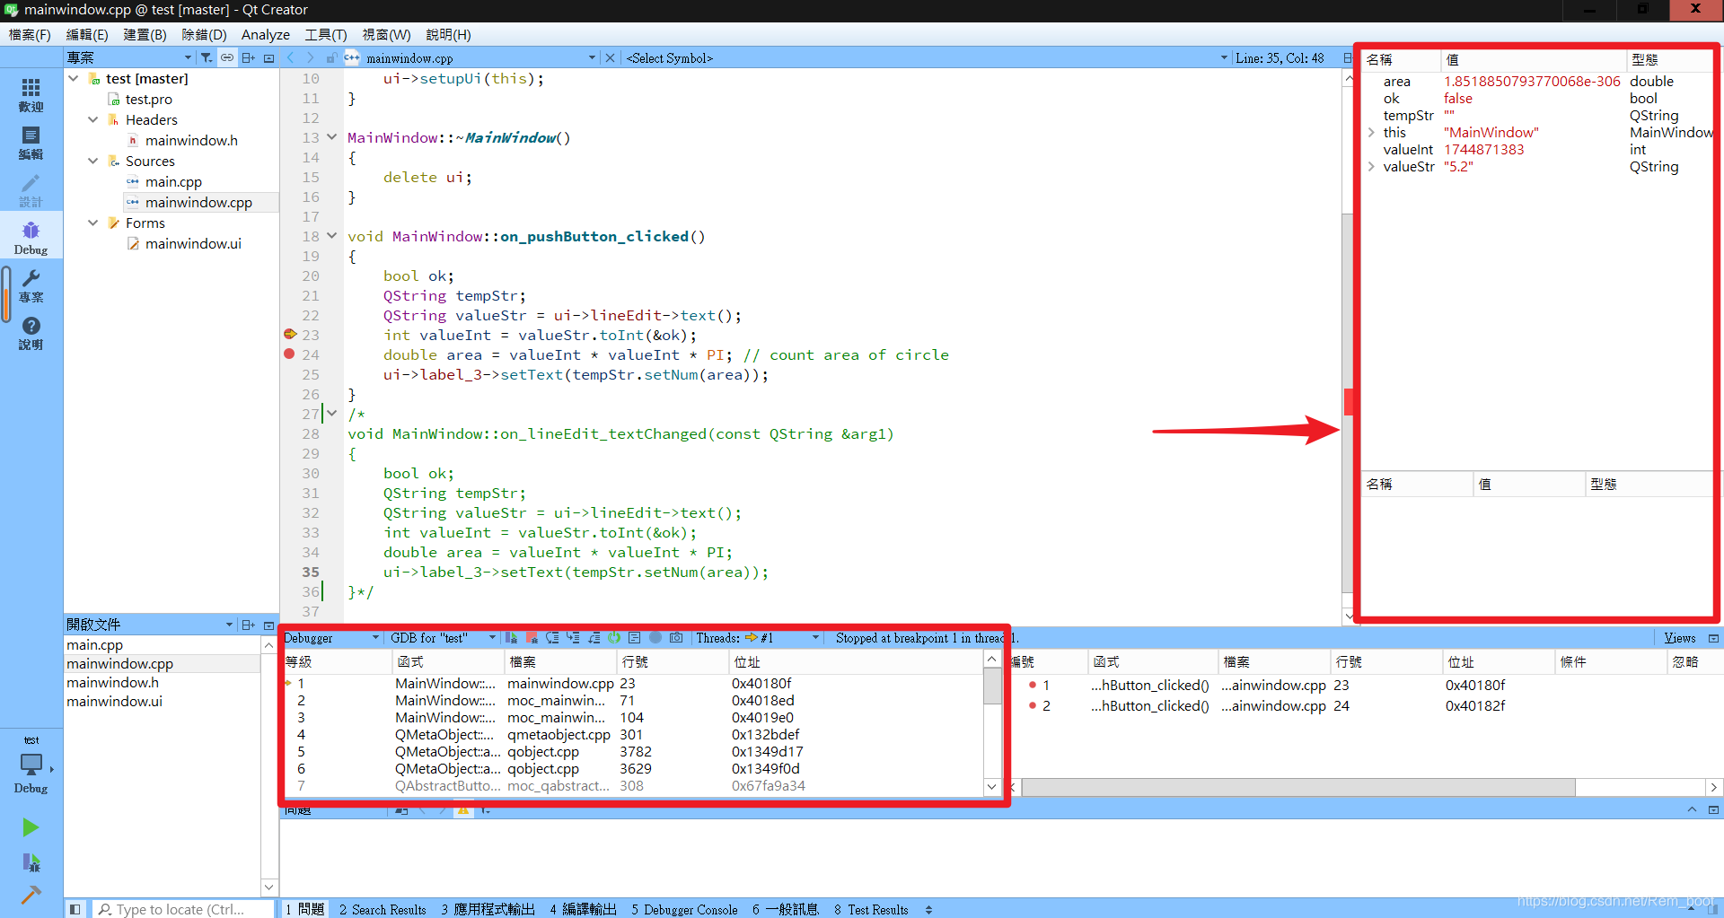The height and width of the screenshot is (918, 1724).
Task: Switch to the 2 Search Results pane
Action: pyautogui.click(x=383, y=909)
